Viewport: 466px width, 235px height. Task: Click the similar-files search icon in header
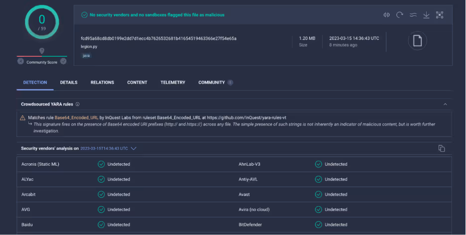[386, 15]
